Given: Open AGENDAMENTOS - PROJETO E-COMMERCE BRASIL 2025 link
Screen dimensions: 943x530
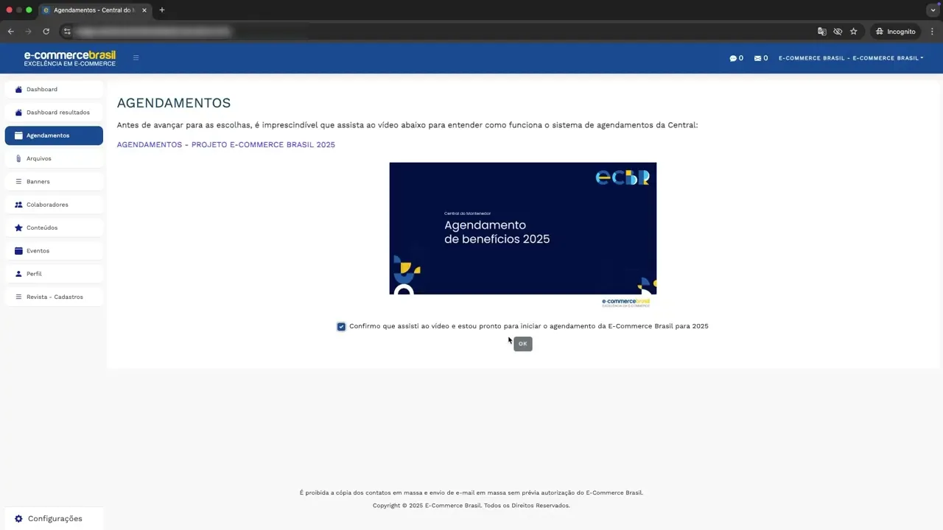Looking at the screenshot, I should point(225,145).
